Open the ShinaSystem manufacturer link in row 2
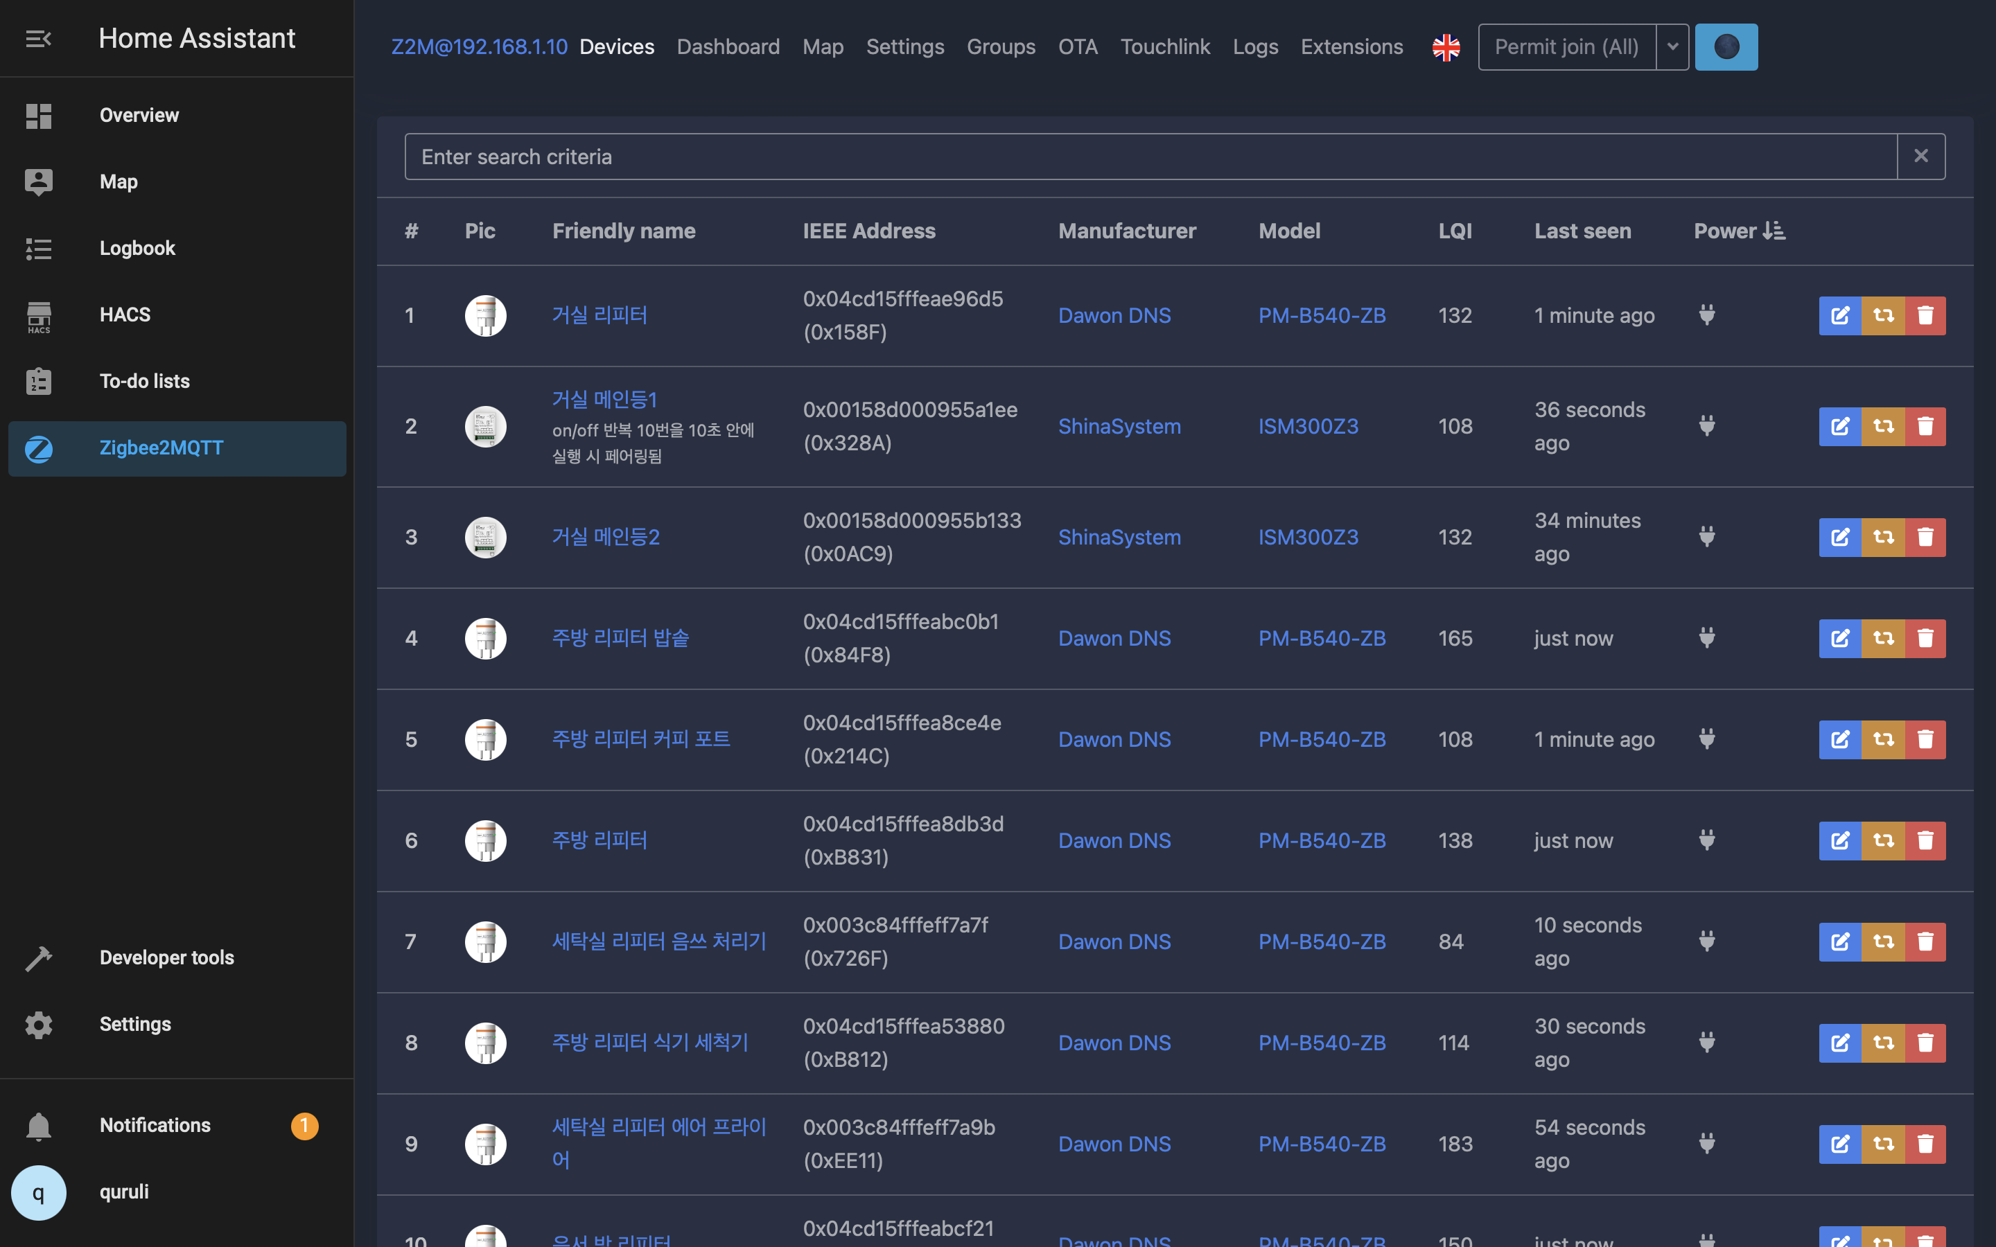 (x=1119, y=426)
